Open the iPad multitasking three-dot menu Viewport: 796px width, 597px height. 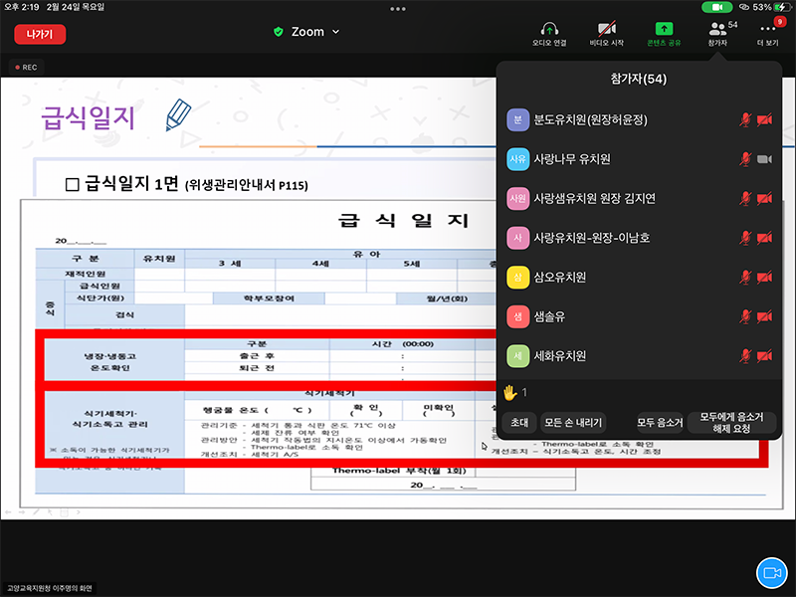398,9
